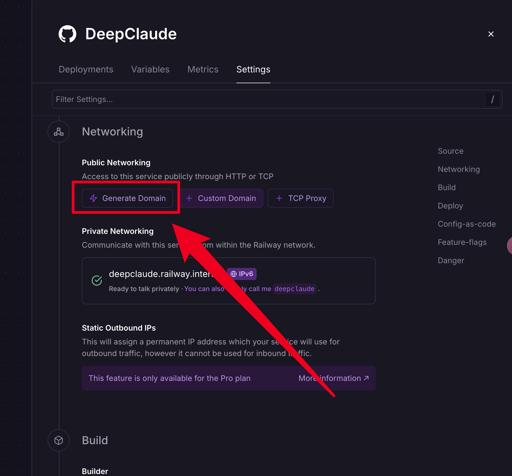This screenshot has height=476, width=512.
Task: Click the slash shortcut key badge
Action: click(x=492, y=99)
